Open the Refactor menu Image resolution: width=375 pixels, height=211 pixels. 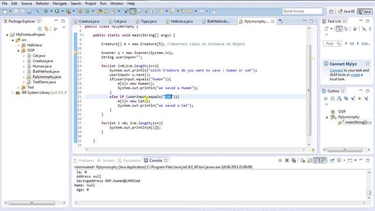(x=42, y=4)
